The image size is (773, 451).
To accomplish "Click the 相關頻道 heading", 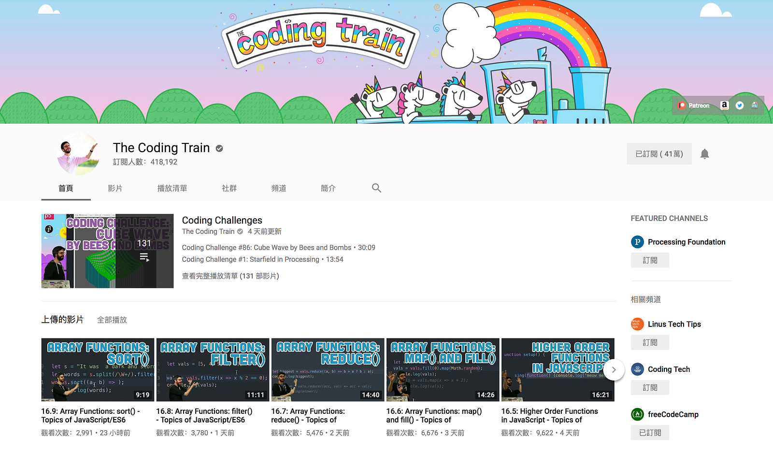I will 646,299.
